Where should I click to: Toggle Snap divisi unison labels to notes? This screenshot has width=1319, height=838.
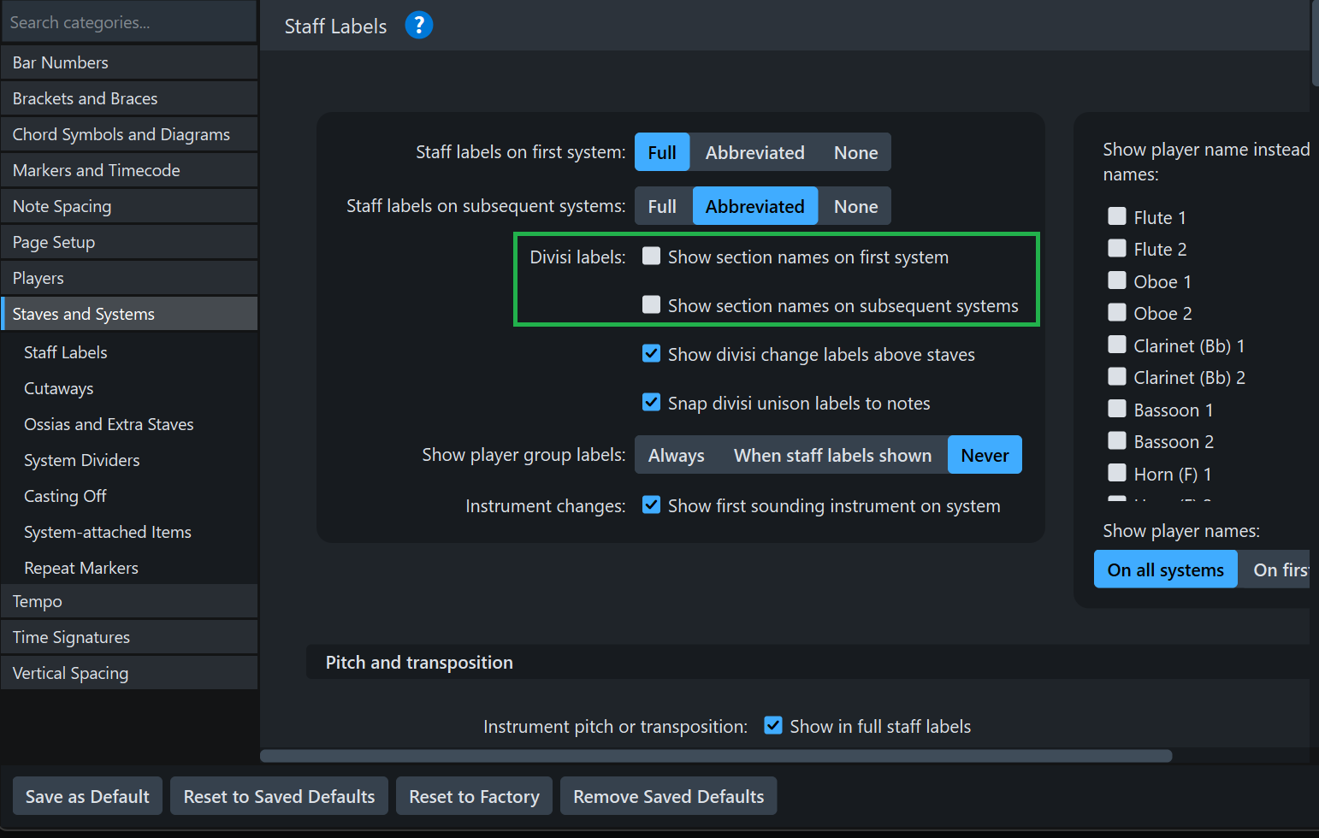[x=652, y=403]
